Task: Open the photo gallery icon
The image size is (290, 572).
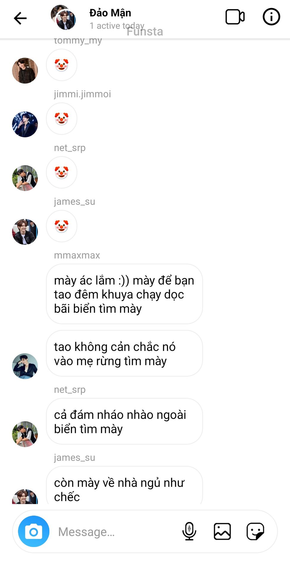Action: [222, 531]
